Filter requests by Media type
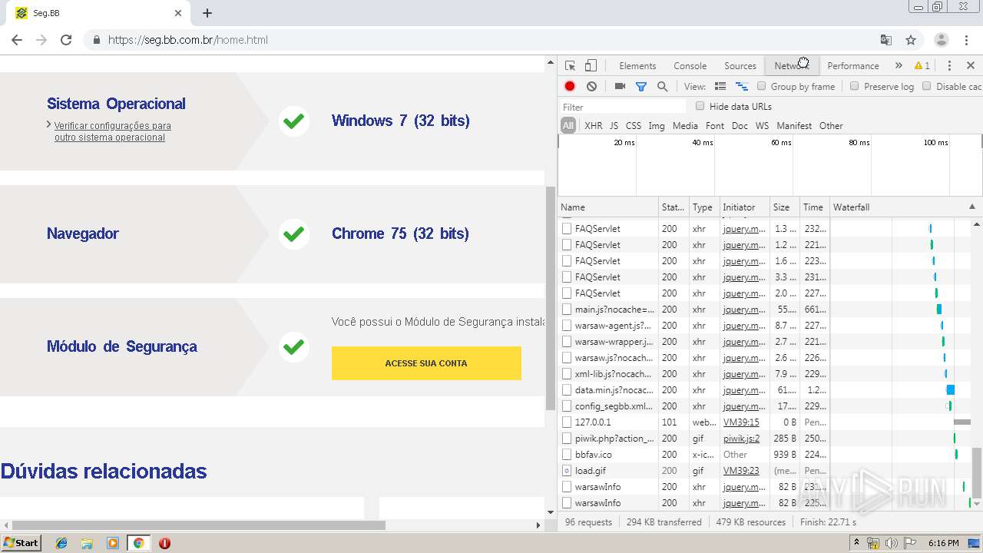Viewport: 983px width, 553px height. (x=685, y=126)
